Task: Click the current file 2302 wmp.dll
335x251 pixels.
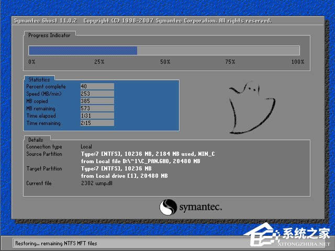Action: [x=96, y=183]
